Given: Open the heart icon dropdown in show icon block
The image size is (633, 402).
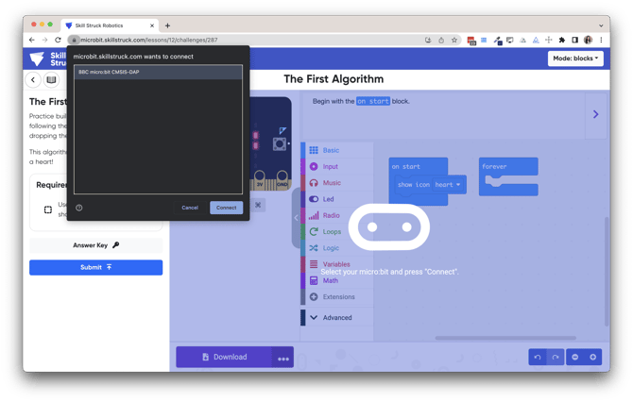Looking at the screenshot, I should 447,185.
